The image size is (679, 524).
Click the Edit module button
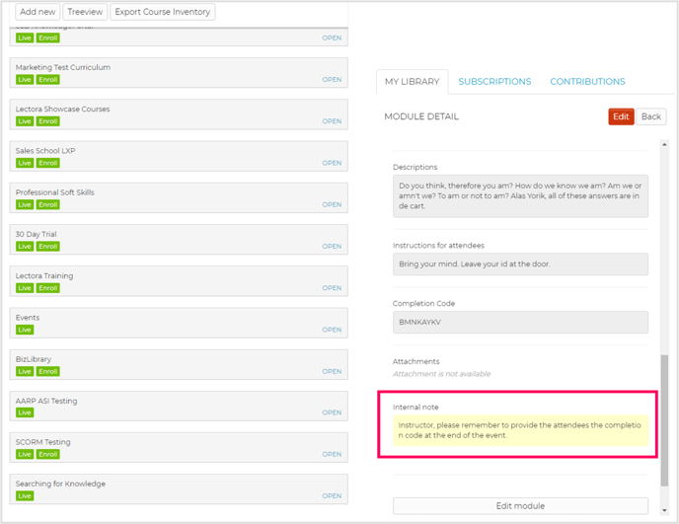tap(520, 506)
